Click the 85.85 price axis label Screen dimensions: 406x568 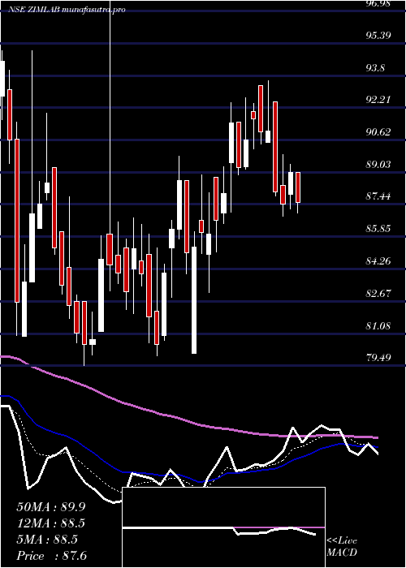tap(378, 229)
